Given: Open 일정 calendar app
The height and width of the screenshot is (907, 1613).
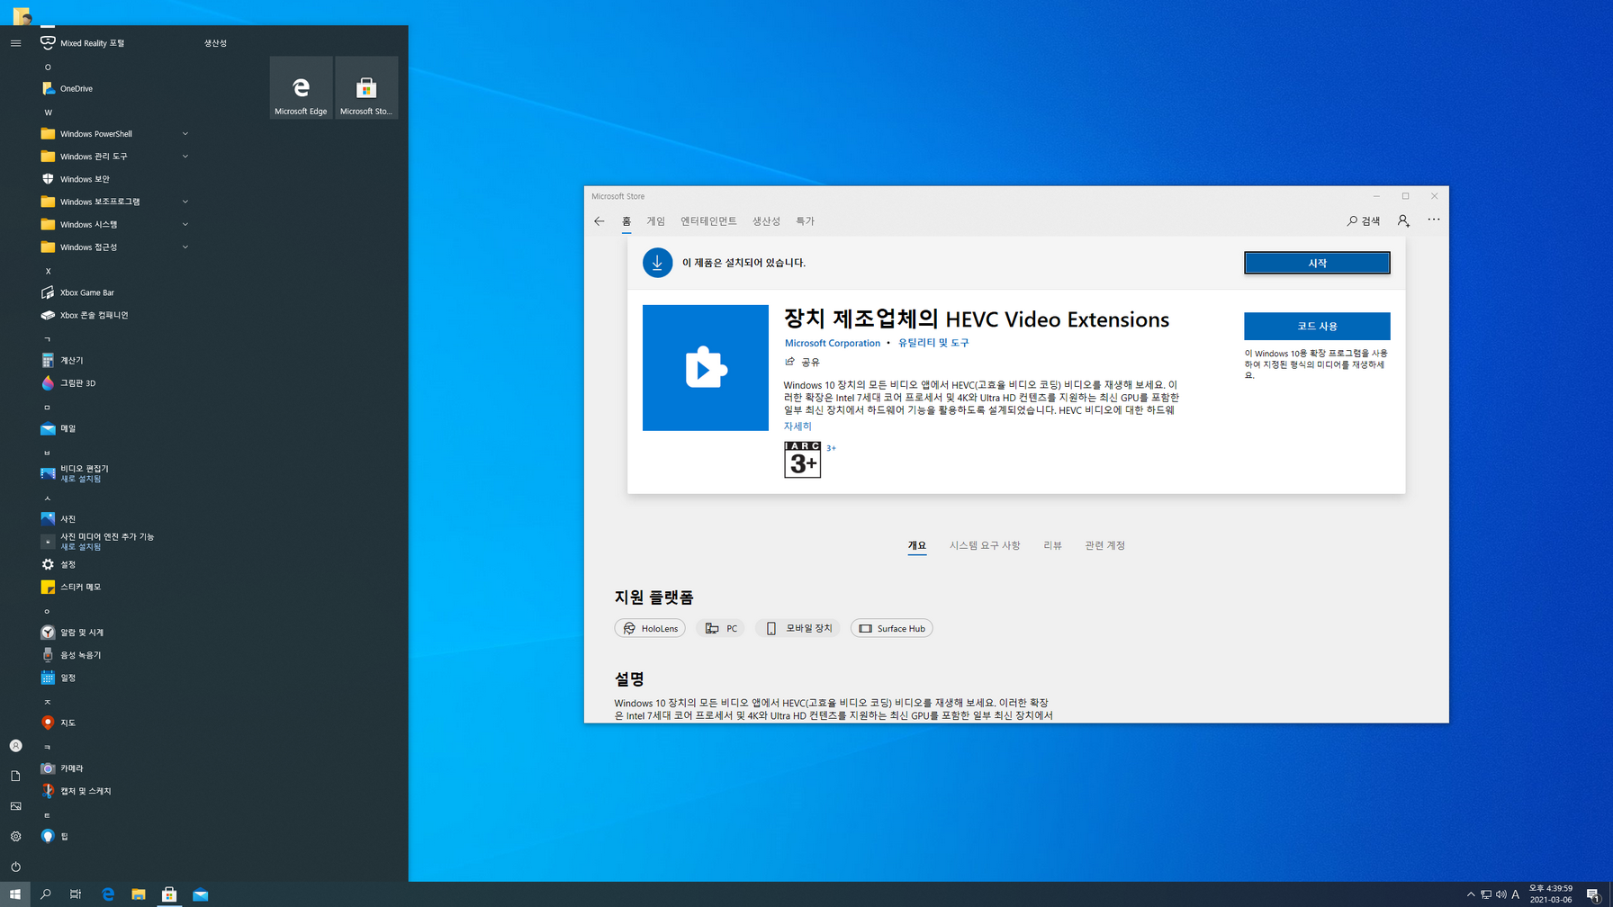Looking at the screenshot, I should click(x=115, y=678).
